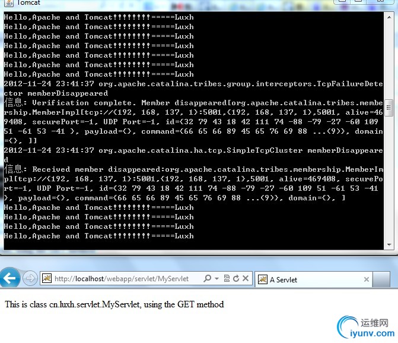
Task: Click the Tomcat console scrollbar thumb
Action: tap(389, 108)
